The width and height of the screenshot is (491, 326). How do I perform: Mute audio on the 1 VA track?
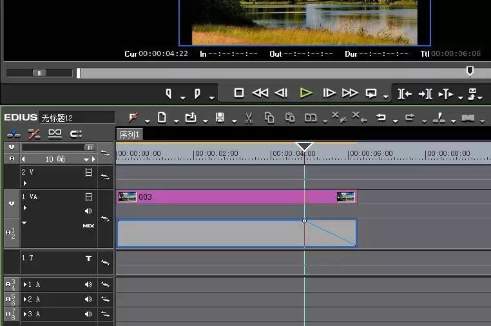[x=89, y=211]
